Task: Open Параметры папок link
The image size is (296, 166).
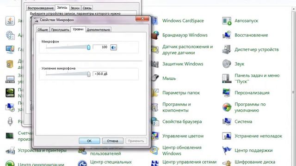Action: pyautogui.click(x=181, y=93)
